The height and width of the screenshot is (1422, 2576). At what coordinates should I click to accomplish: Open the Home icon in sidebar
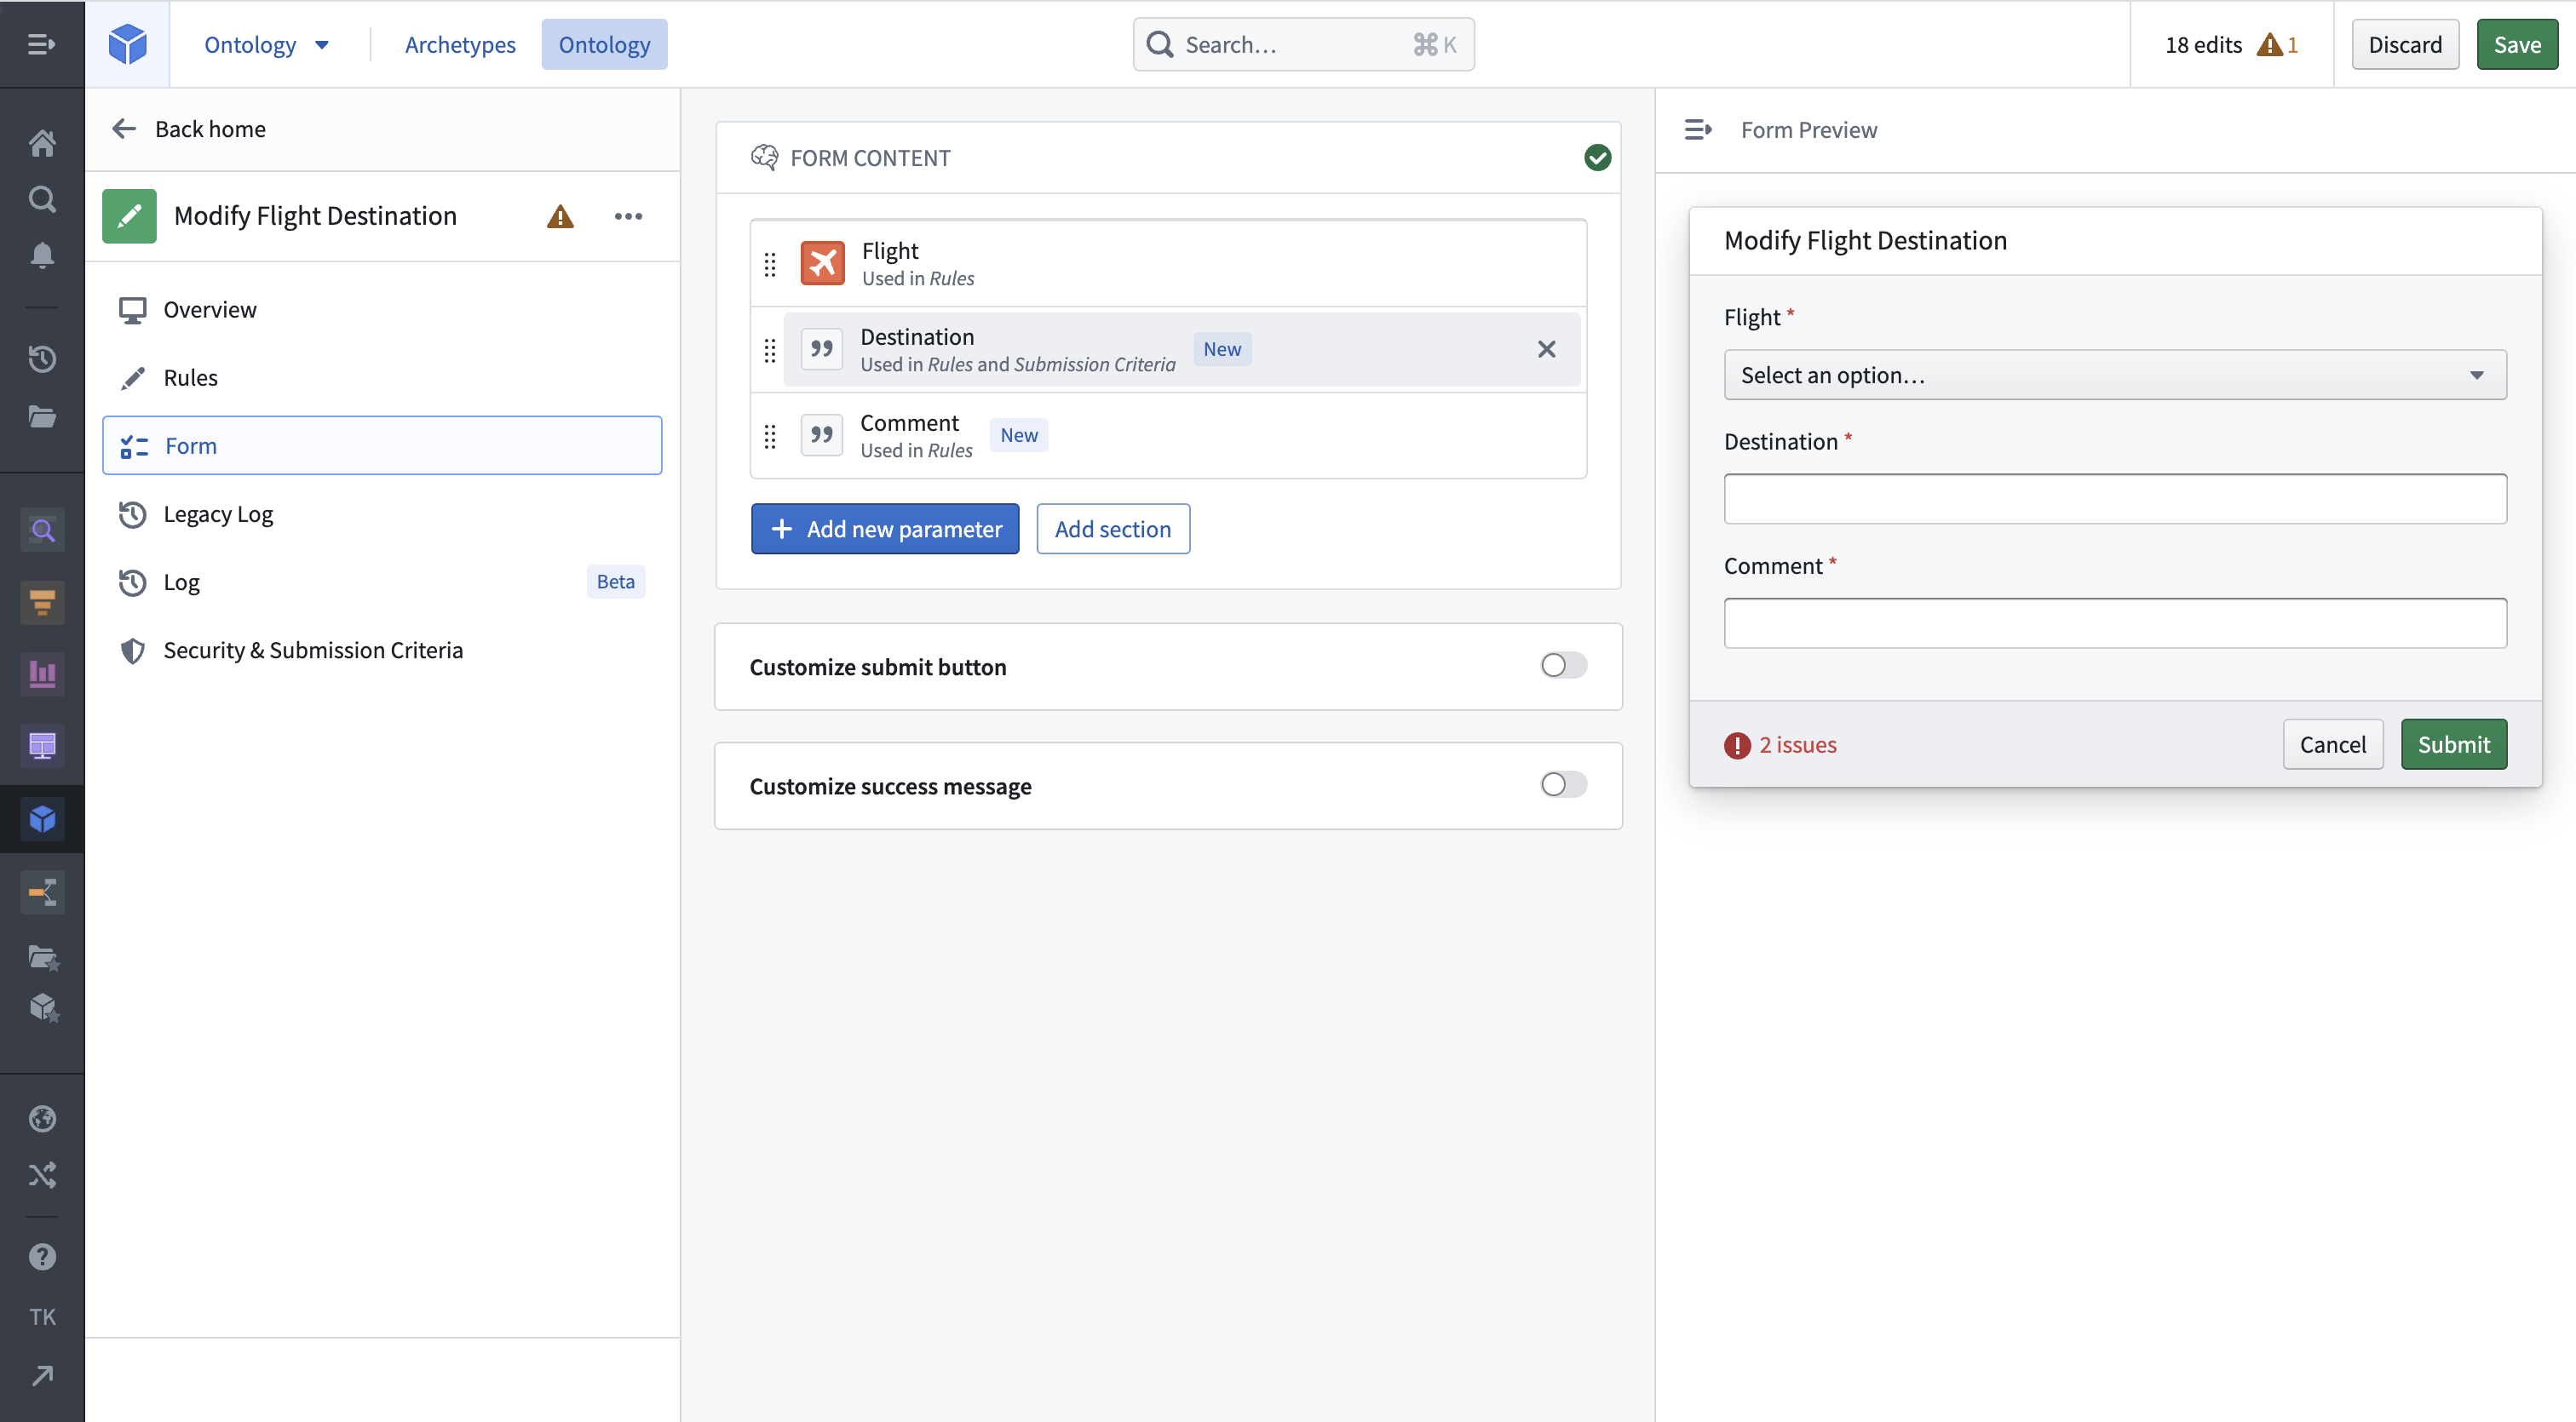tap(42, 143)
